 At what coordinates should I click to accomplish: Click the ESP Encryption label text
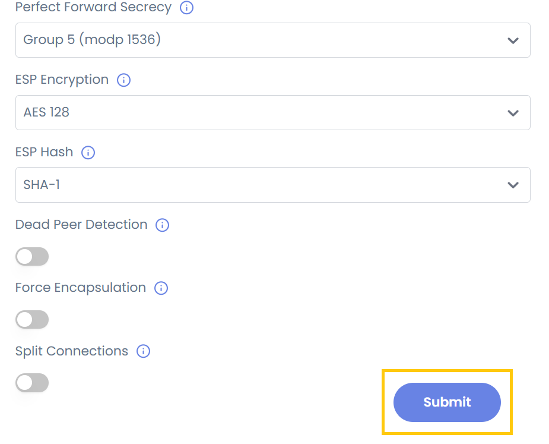(x=62, y=80)
